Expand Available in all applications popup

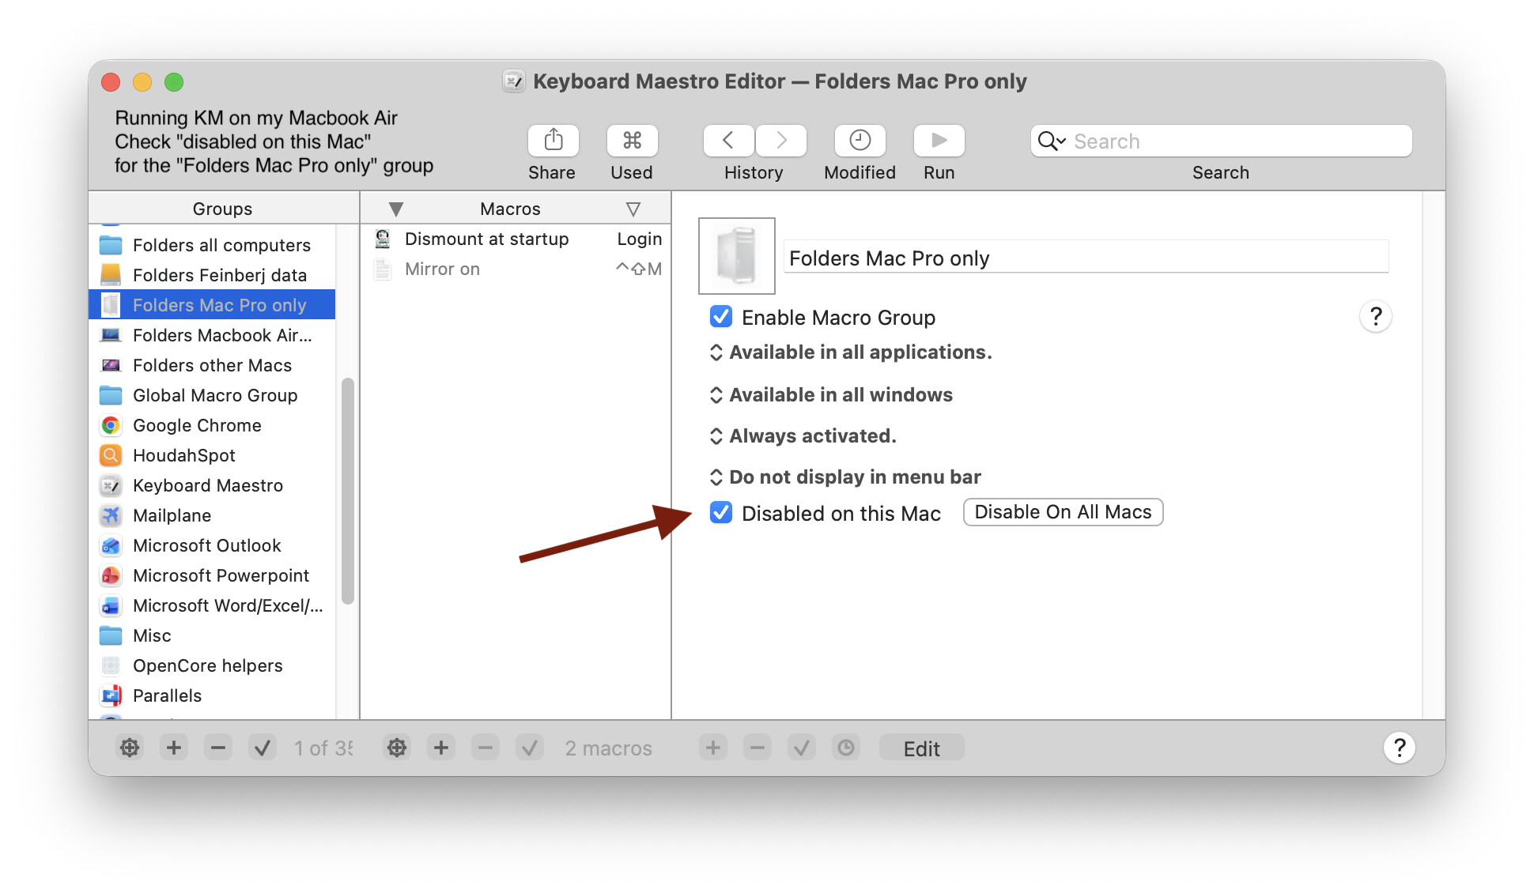coord(851,352)
